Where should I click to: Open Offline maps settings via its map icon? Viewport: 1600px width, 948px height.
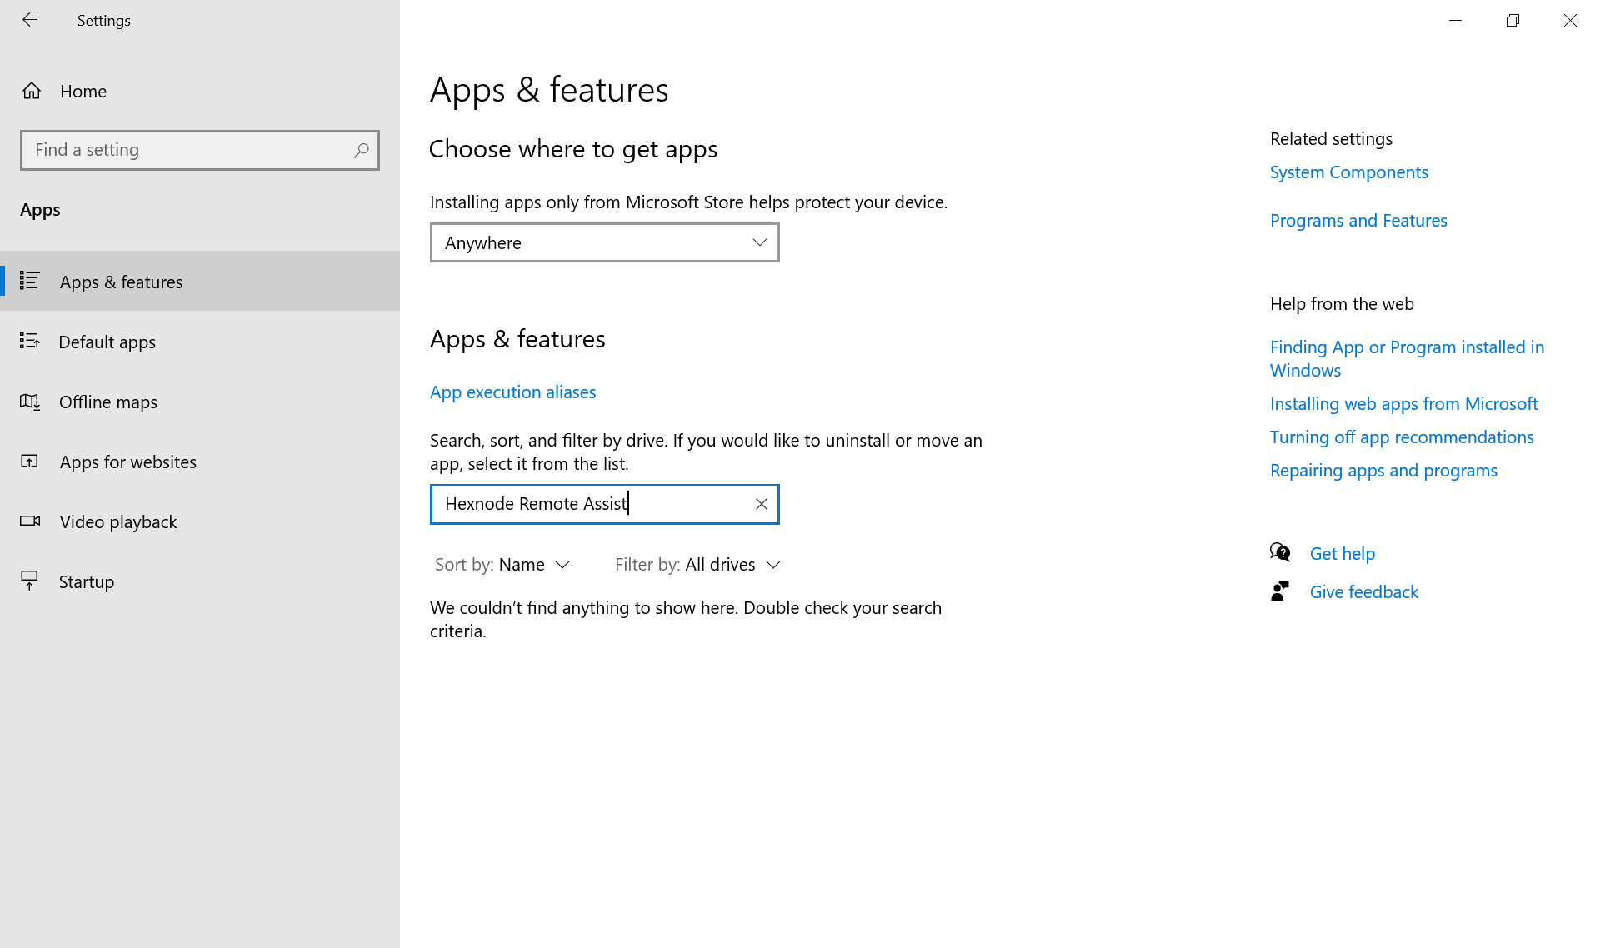click(30, 402)
